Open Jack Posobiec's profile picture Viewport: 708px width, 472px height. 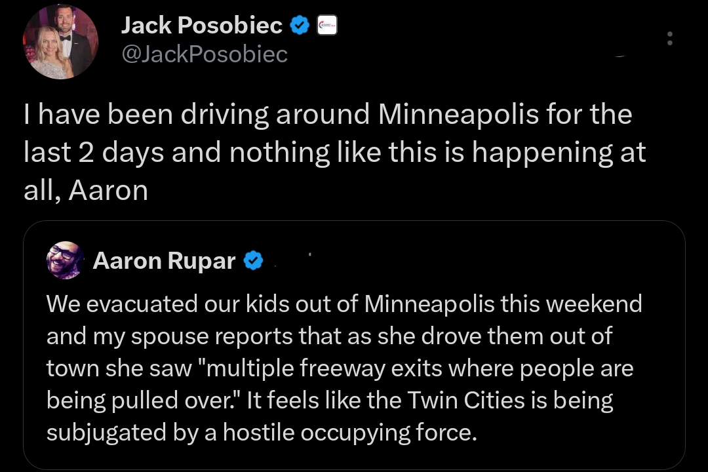(x=60, y=41)
